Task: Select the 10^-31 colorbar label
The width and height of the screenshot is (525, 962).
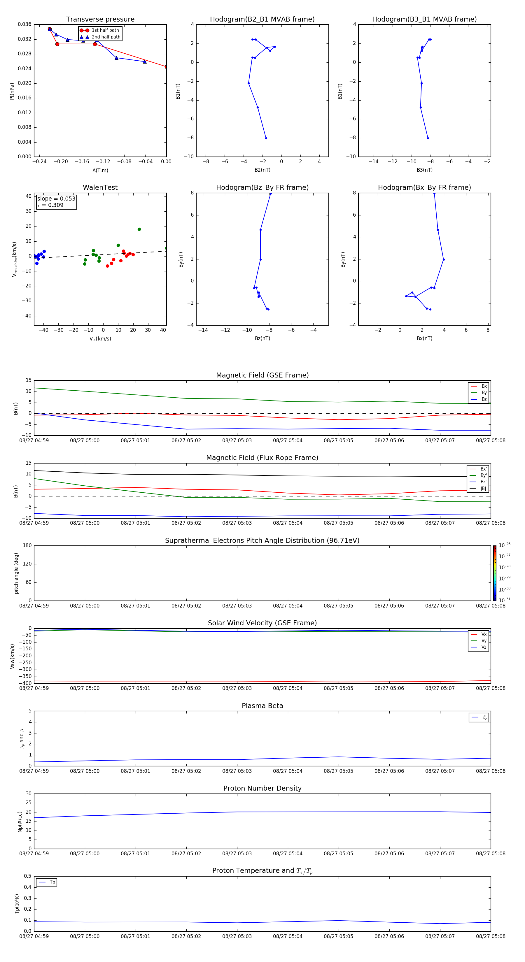Action: coord(505,600)
